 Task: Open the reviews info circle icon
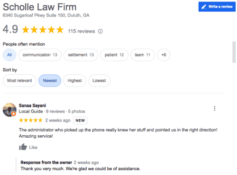pyautogui.click(x=100, y=31)
